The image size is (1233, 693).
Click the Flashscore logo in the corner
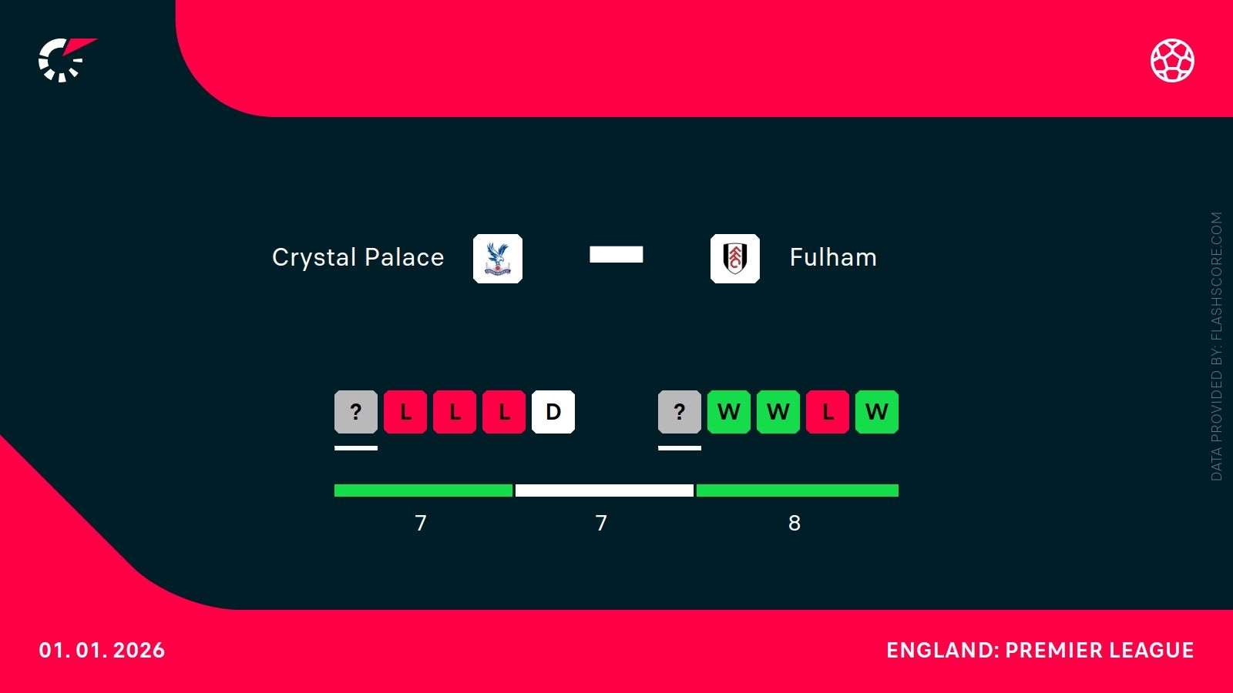point(66,60)
